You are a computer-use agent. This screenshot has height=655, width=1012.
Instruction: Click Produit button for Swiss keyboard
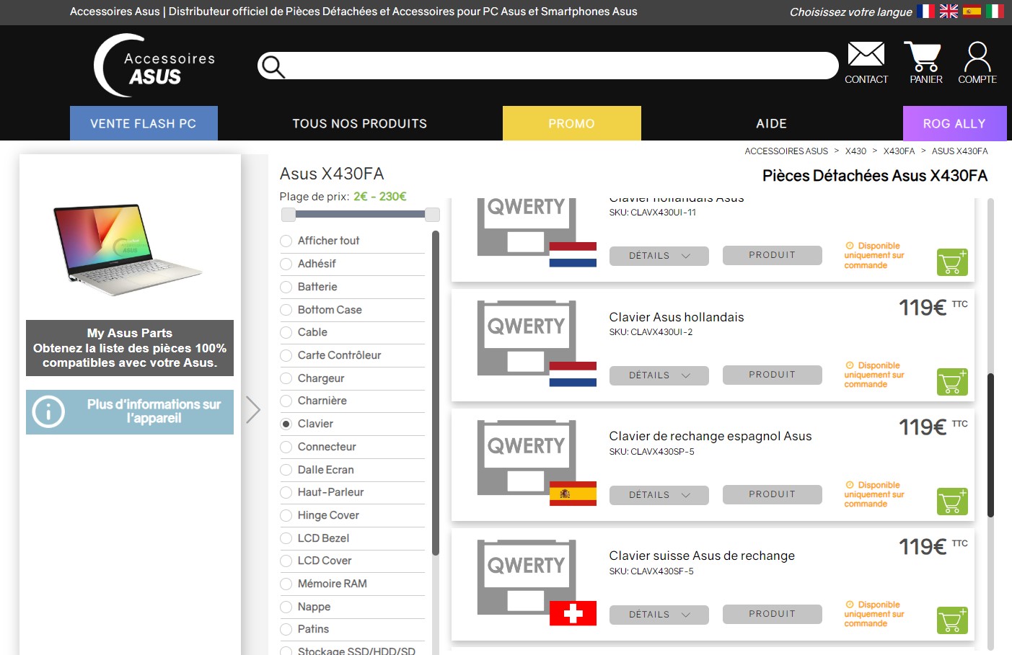click(772, 614)
